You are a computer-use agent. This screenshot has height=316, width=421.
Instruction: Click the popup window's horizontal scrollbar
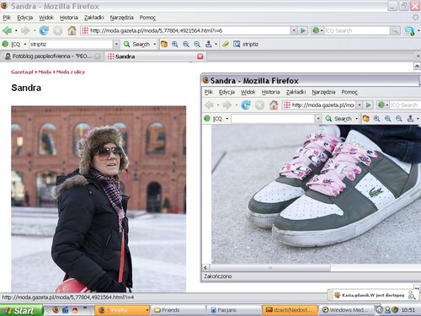click(270, 268)
